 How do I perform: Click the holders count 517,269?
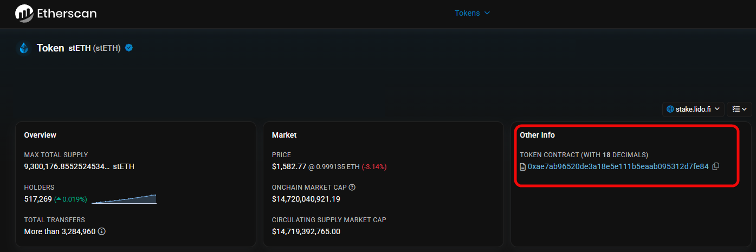pos(38,199)
